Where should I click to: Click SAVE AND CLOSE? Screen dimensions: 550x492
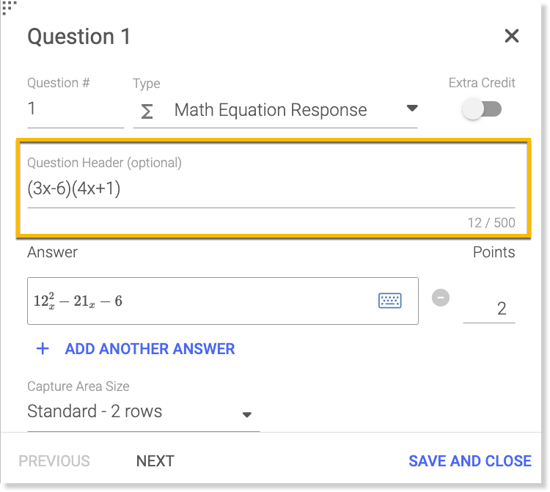[470, 460]
